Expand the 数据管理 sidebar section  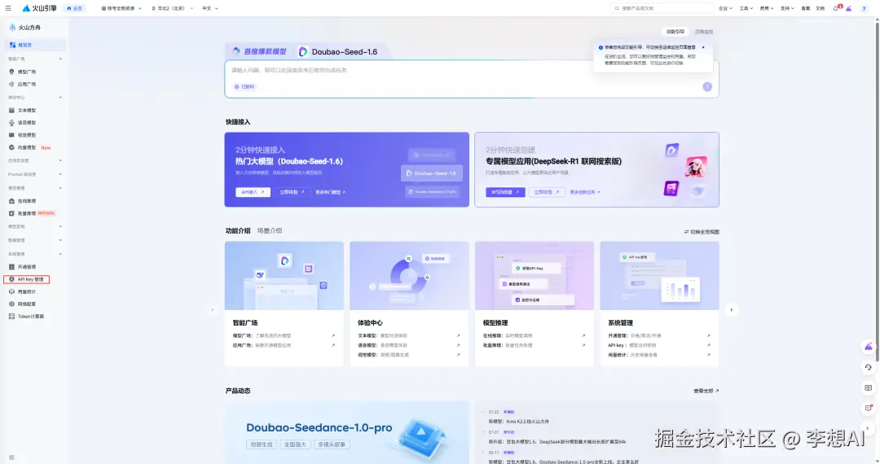[60, 240]
